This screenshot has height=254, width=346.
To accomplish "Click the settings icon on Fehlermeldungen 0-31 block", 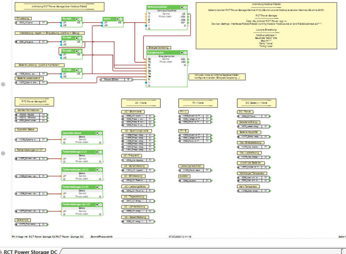I will 97,152.
